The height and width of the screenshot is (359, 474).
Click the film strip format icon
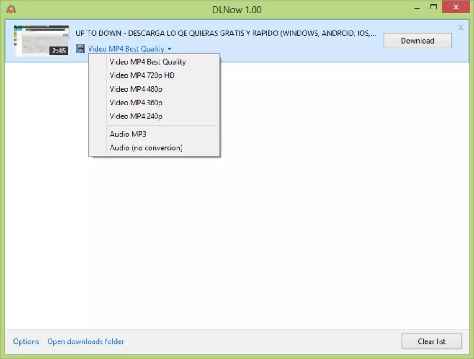pyautogui.click(x=80, y=48)
